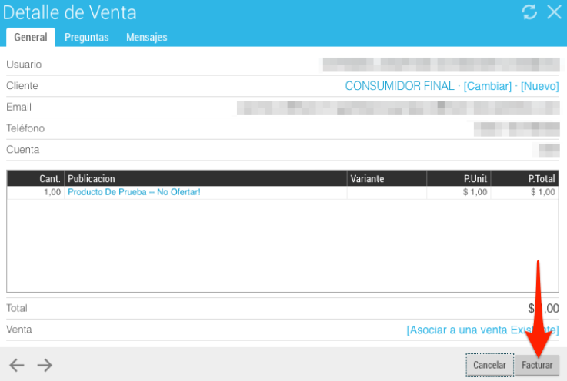Click the refresh icon in title bar
567x381 pixels.
point(529,12)
